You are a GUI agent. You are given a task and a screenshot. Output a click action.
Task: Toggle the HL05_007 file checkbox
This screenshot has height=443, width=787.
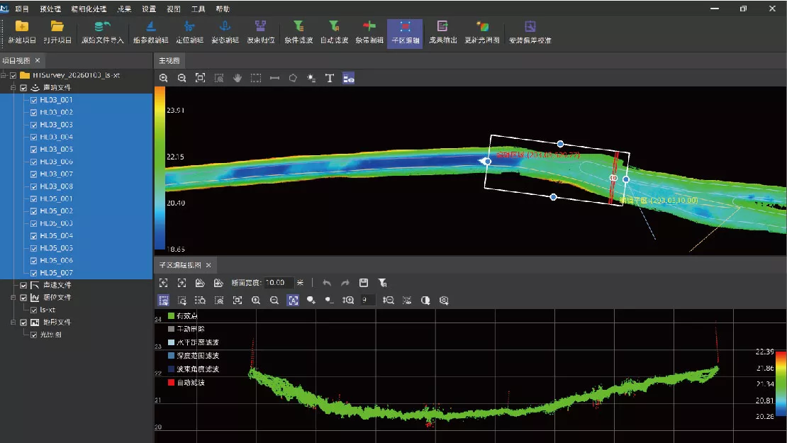(33, 273)
